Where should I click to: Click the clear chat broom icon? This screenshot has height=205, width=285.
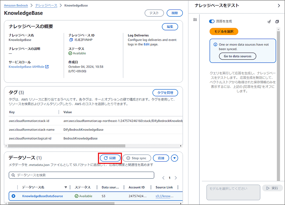[x=269, y=21]
